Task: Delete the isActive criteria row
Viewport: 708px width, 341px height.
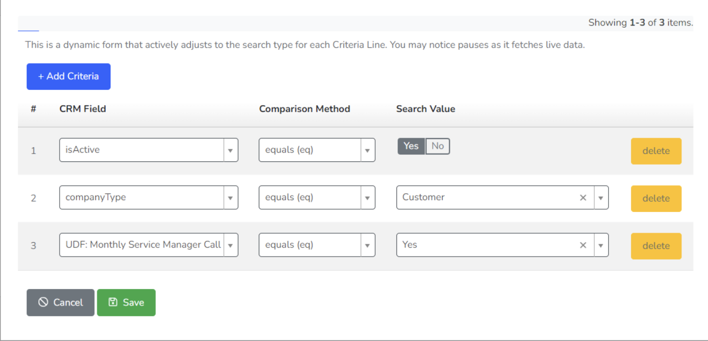Action: pos(656,151)
